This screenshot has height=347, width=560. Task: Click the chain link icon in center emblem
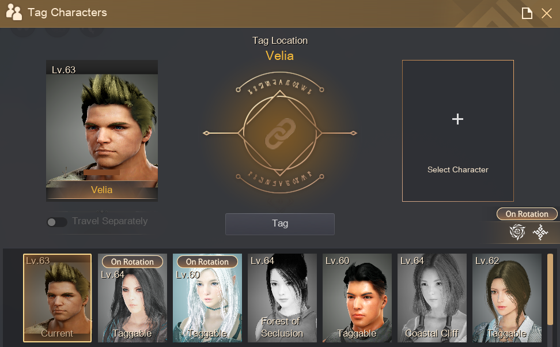[280, 133]
